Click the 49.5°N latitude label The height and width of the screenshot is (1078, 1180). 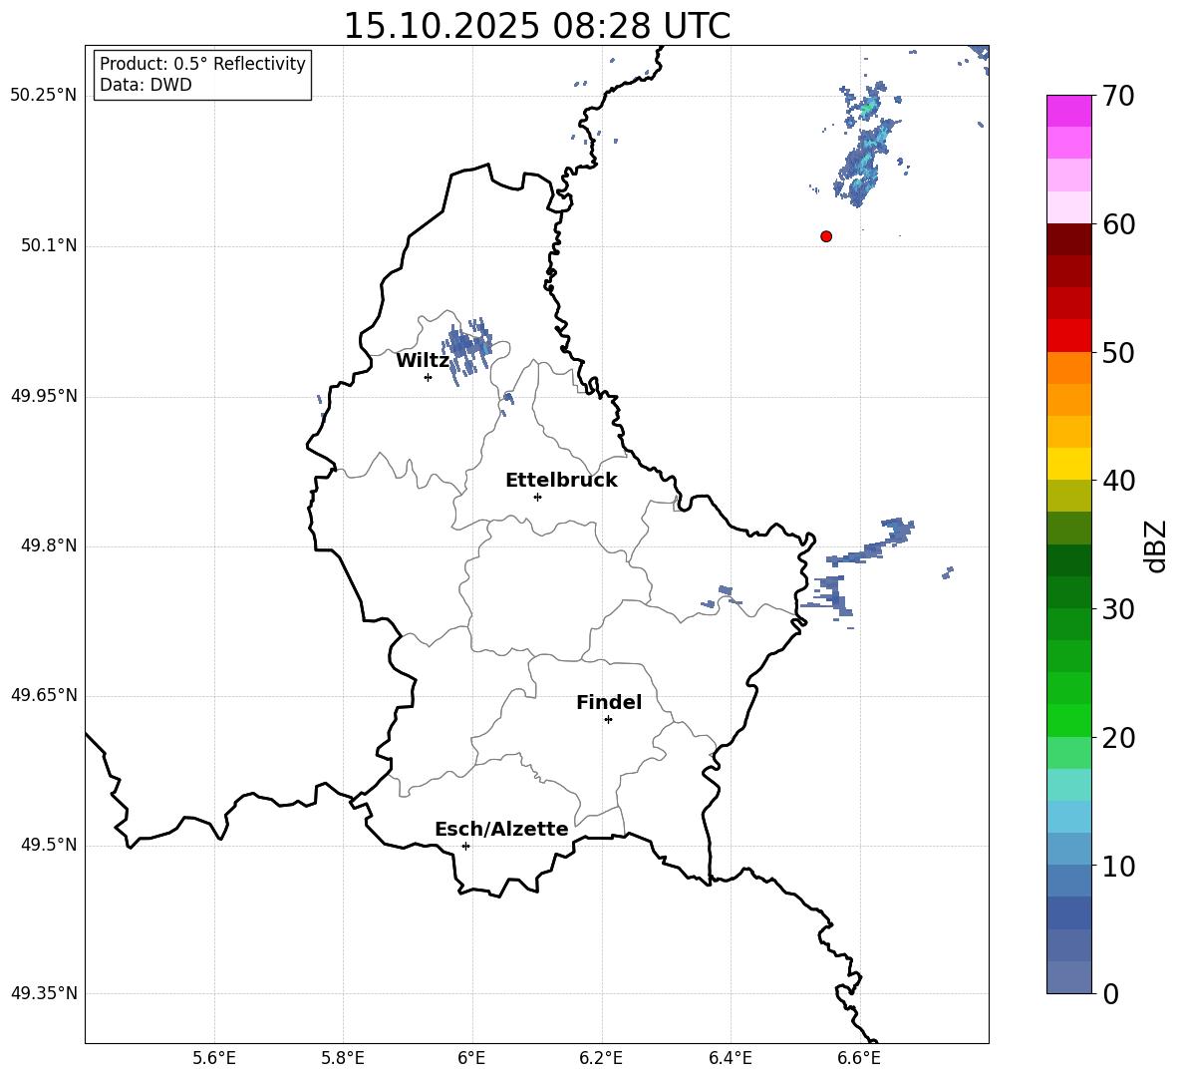[x=49, y=846]
